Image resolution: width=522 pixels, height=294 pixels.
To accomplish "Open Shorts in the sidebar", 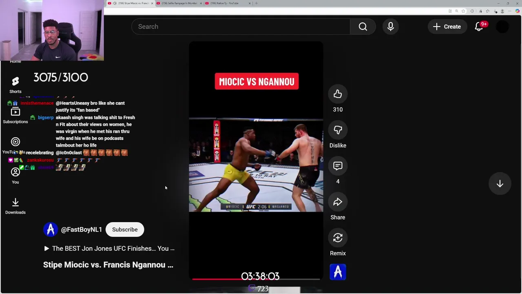I will pyautogui.click(x=15, y=85).
